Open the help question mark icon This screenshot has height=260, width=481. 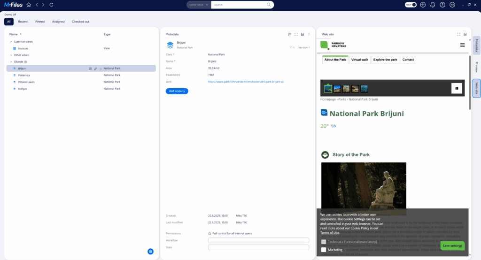tap(442, 5)
